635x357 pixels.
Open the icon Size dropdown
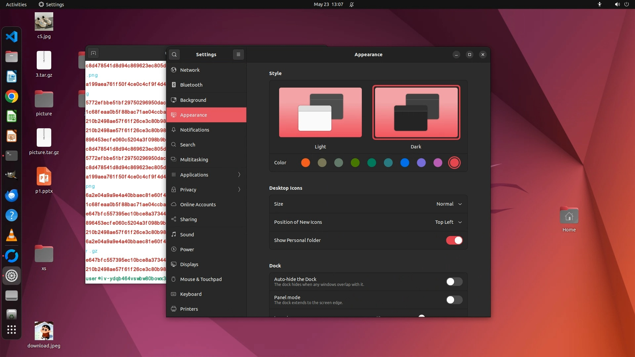(449, 204)
